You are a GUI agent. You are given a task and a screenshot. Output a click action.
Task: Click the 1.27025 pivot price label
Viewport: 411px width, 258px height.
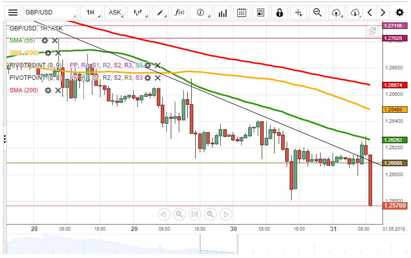coord(395,38)
